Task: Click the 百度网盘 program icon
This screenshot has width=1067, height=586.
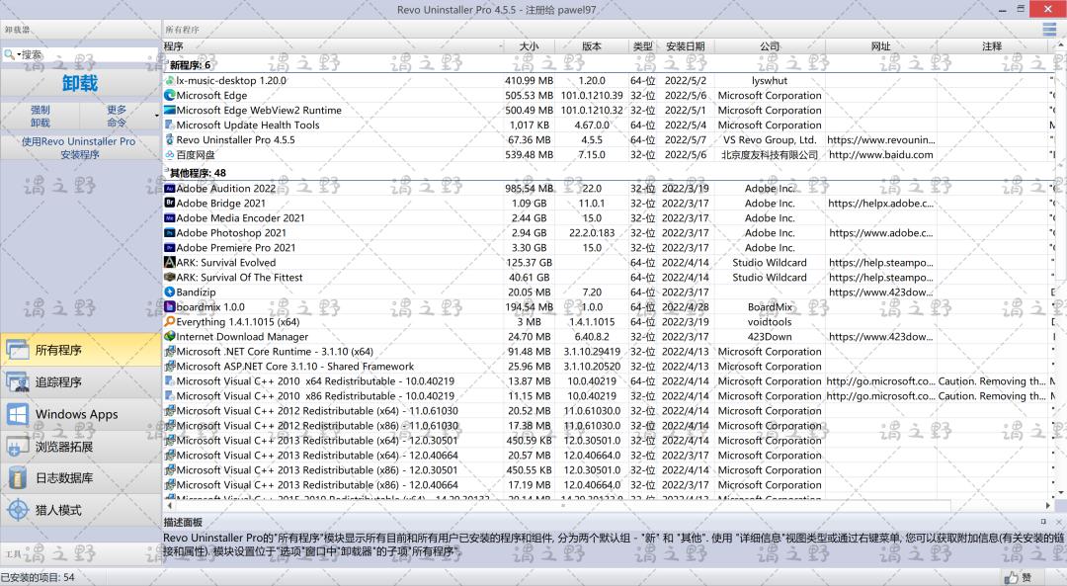Action: point(170,154)
